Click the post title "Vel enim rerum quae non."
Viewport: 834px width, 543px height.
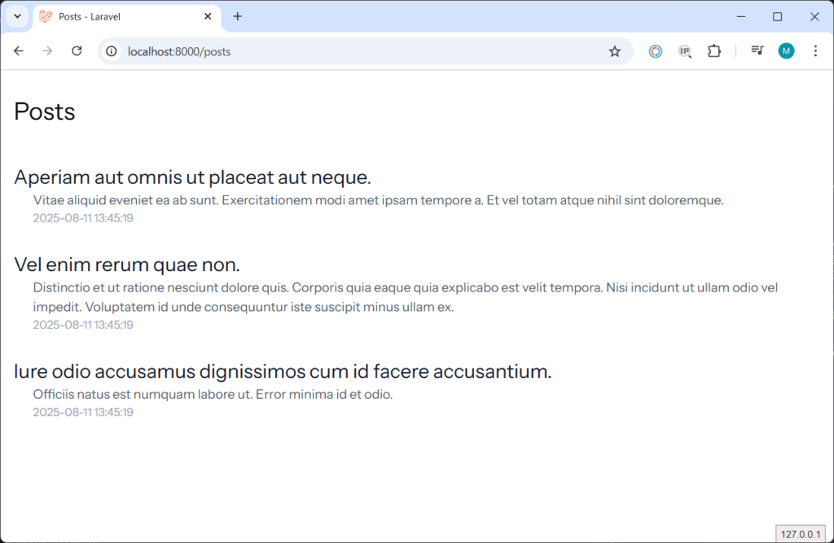[127, 265]
